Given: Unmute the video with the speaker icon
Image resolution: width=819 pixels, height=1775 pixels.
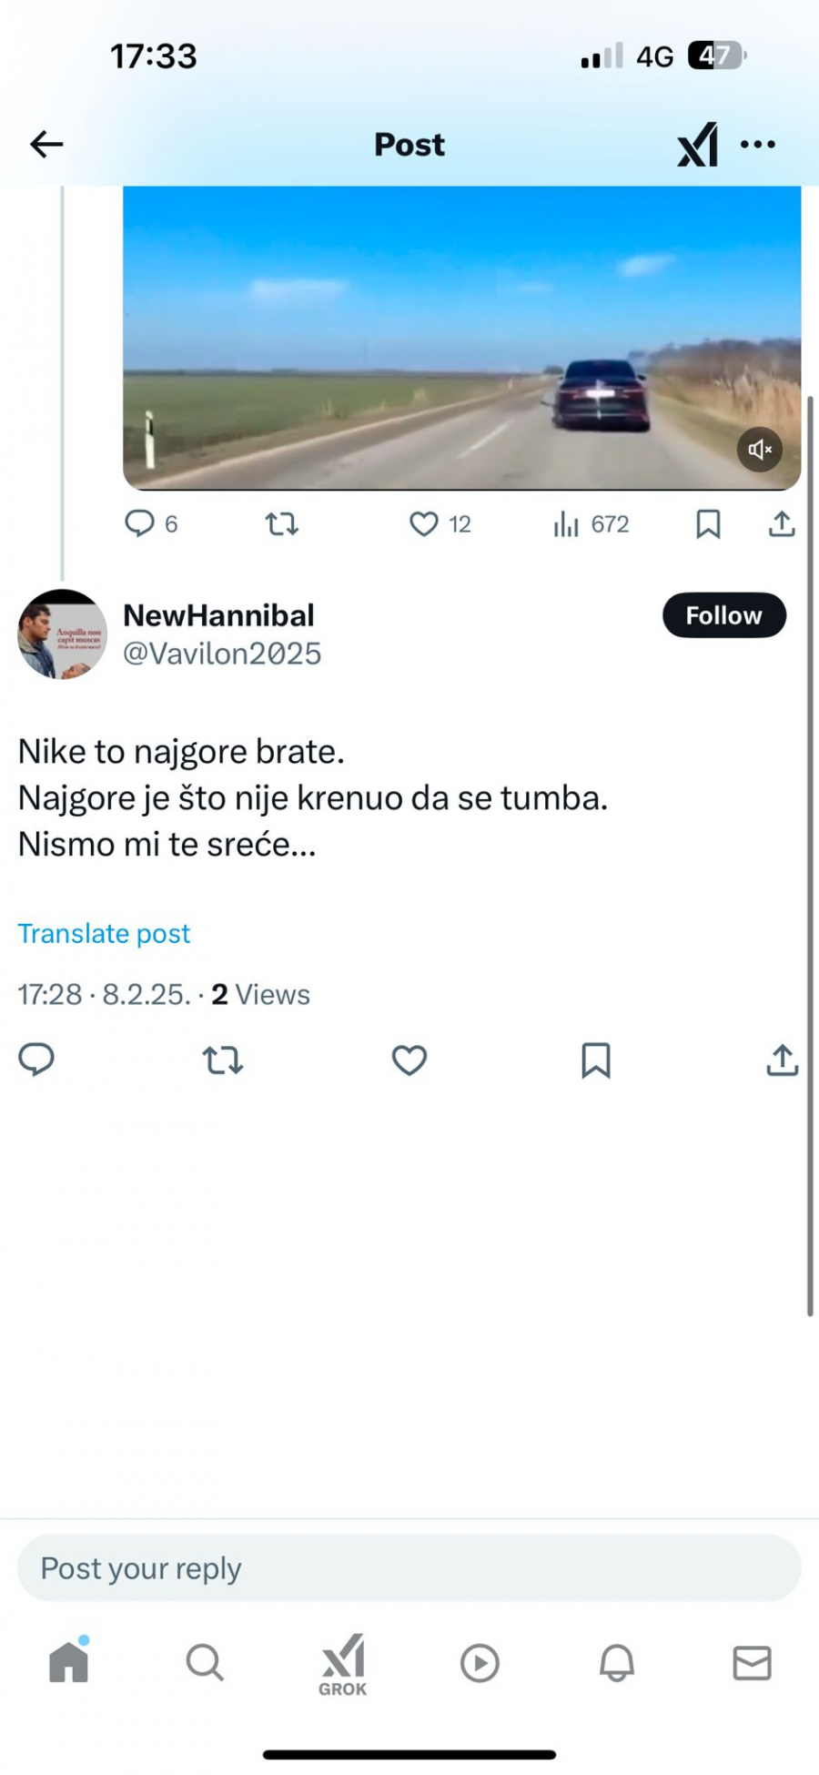Looking at the screenshot, I should pyautogui.click(x=759, y=449).
